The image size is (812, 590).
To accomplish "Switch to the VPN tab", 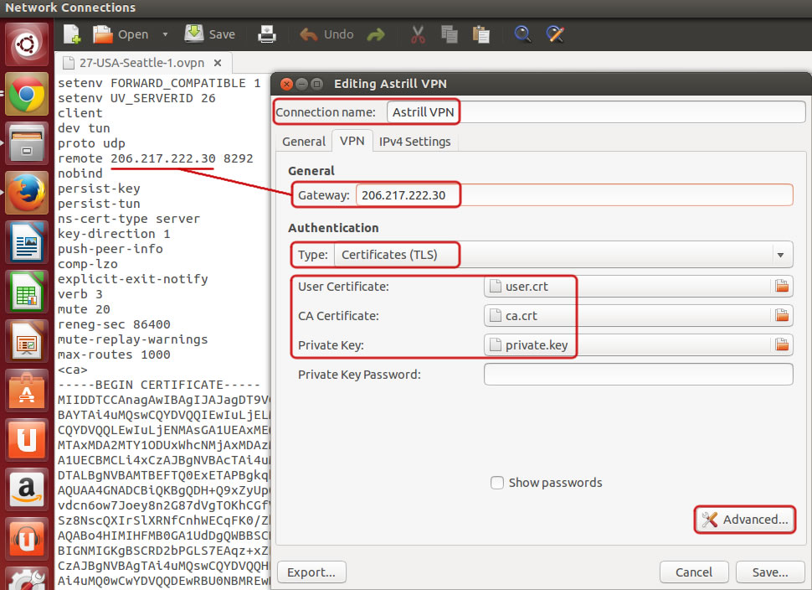I will (352, 141).
